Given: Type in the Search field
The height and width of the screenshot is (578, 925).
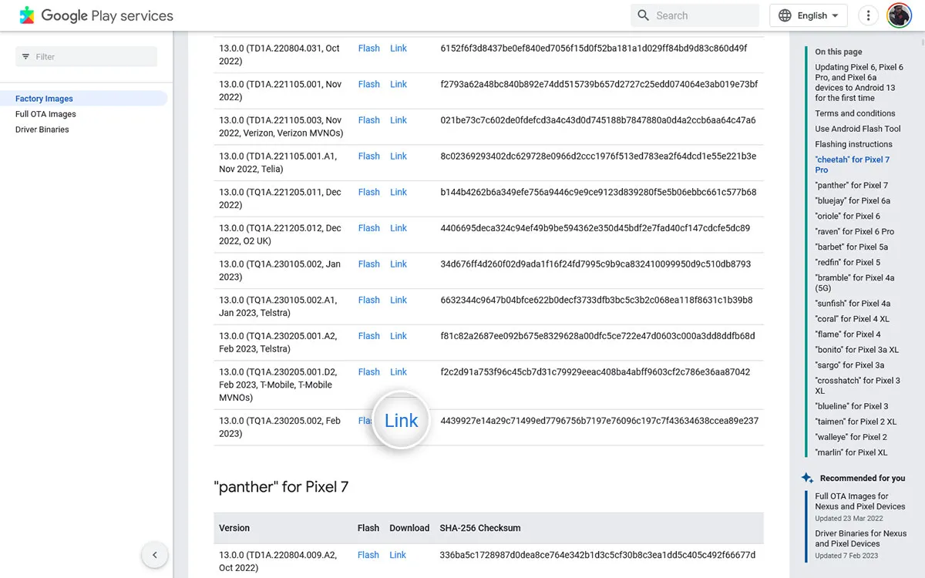Looking at the screenshot, I should click(701, 15).
